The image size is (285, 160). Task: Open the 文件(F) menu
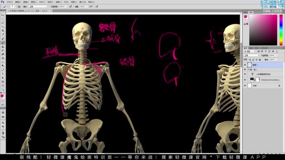tap(10, 2)
